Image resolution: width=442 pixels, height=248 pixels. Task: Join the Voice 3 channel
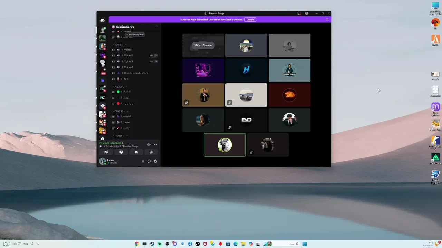click(135, 61)
